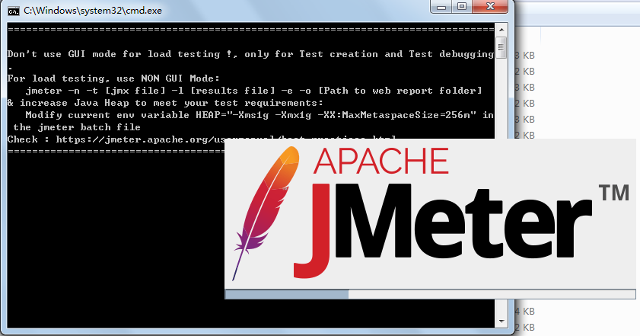Screen dimensions: 640x336
Task: Click the C:\Windows\system32\cmd.exe title text
Action: (93, 11)
